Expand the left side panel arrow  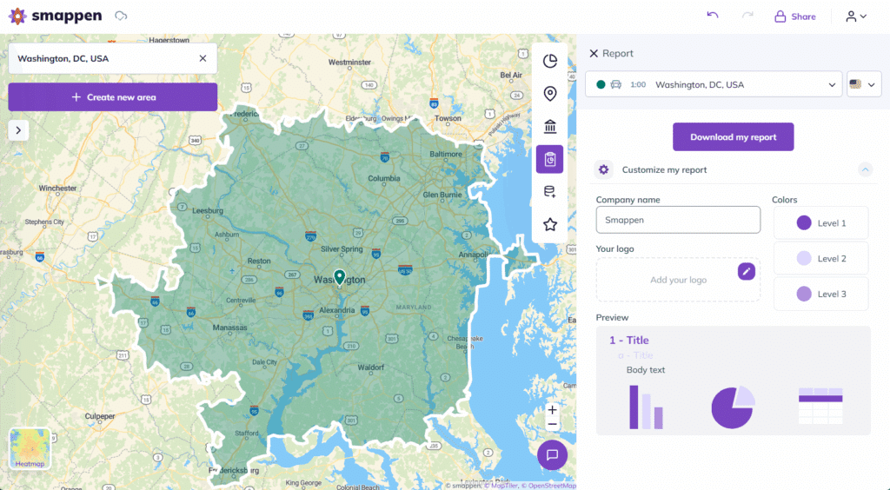coord(18,130)
